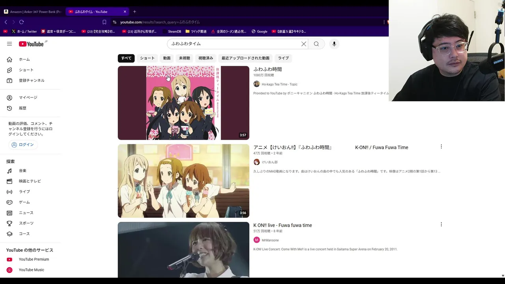Image resolution: width=505 pixels, height=284 pixels.
Task: Open YouTube Music service
Action: coord(32,270)
